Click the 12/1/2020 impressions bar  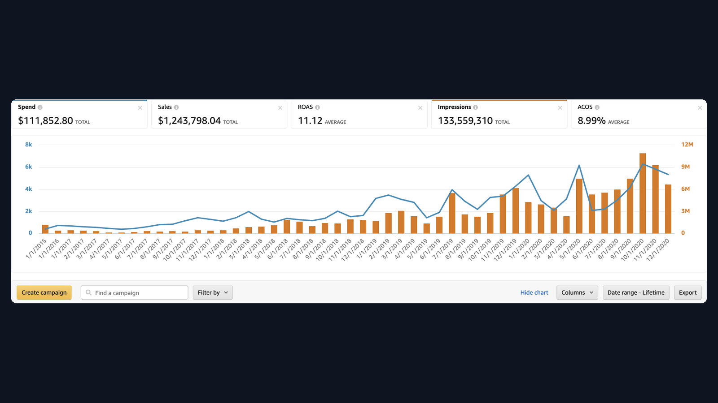668,209
